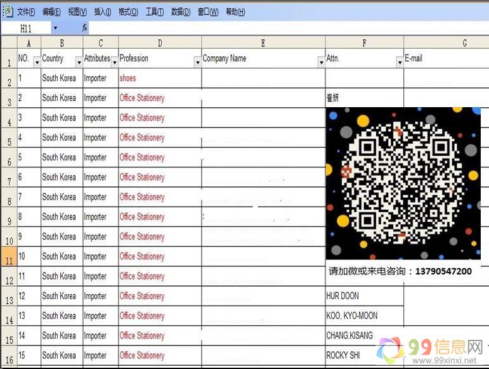This screenshot has width=489, height=369.
Task: Expand the Name Box dropdown arrow
Action: tap(55, 29)
